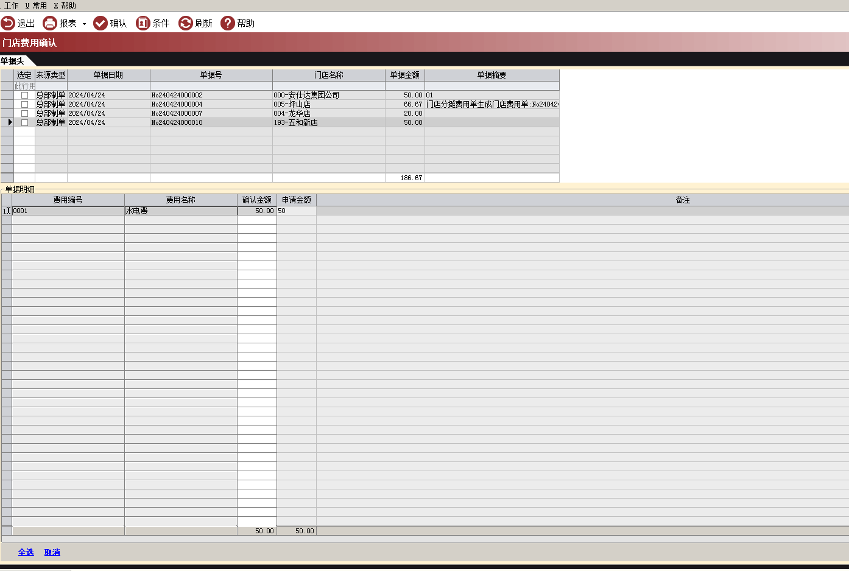
Task: Click the 20.00 amount cell
Action: pyautogui.click(x=405, y=114)
